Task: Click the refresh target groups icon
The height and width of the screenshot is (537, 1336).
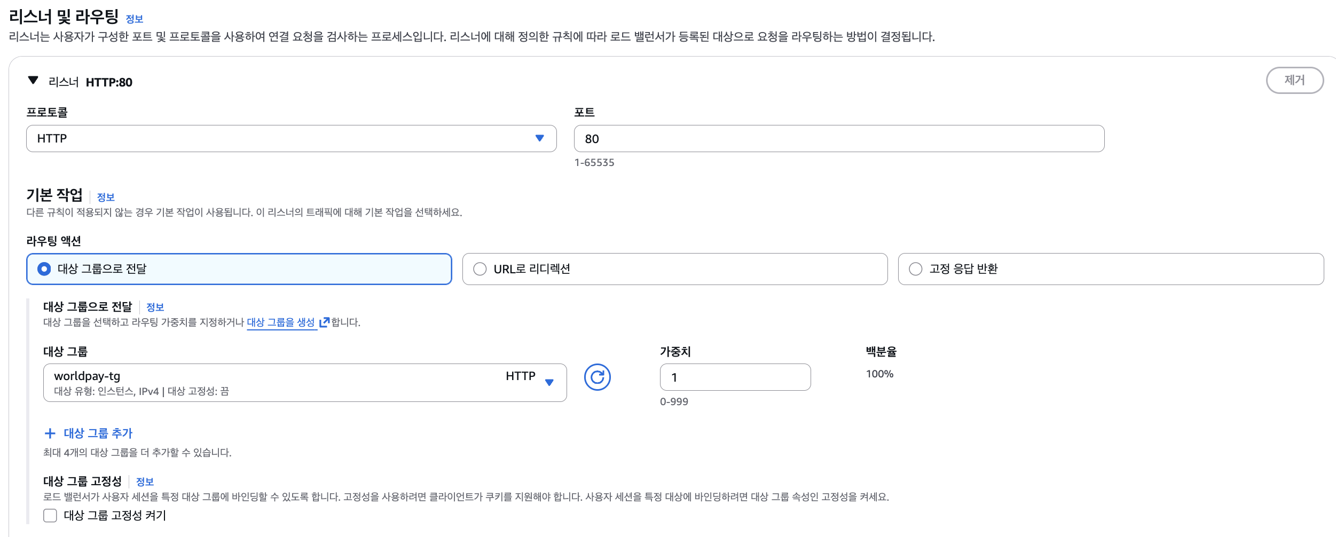Action: pos(597,377)
